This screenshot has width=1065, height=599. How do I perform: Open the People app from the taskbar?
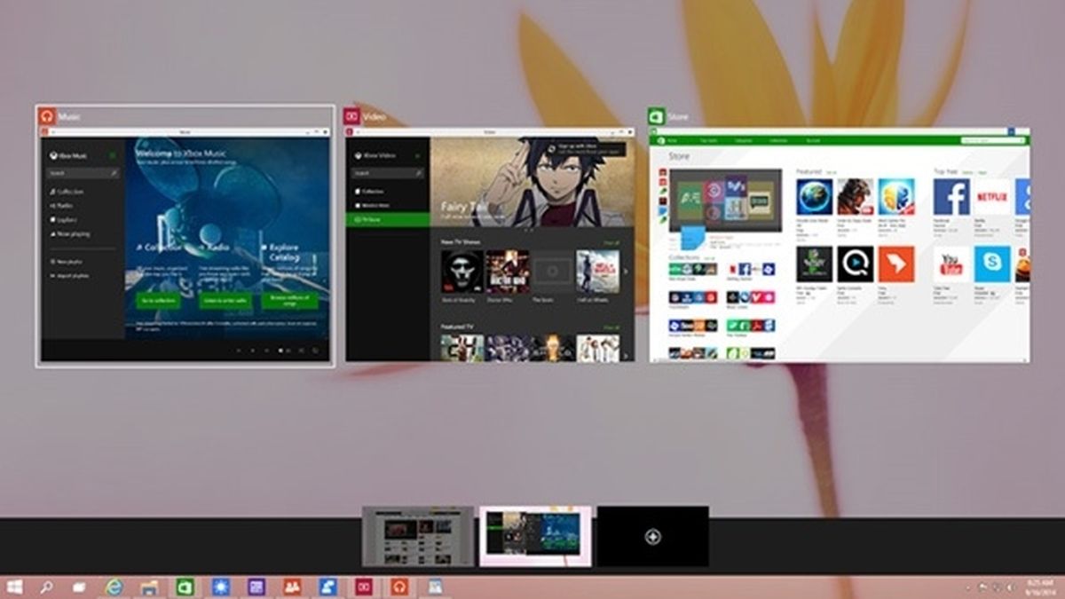coord(292,586)
